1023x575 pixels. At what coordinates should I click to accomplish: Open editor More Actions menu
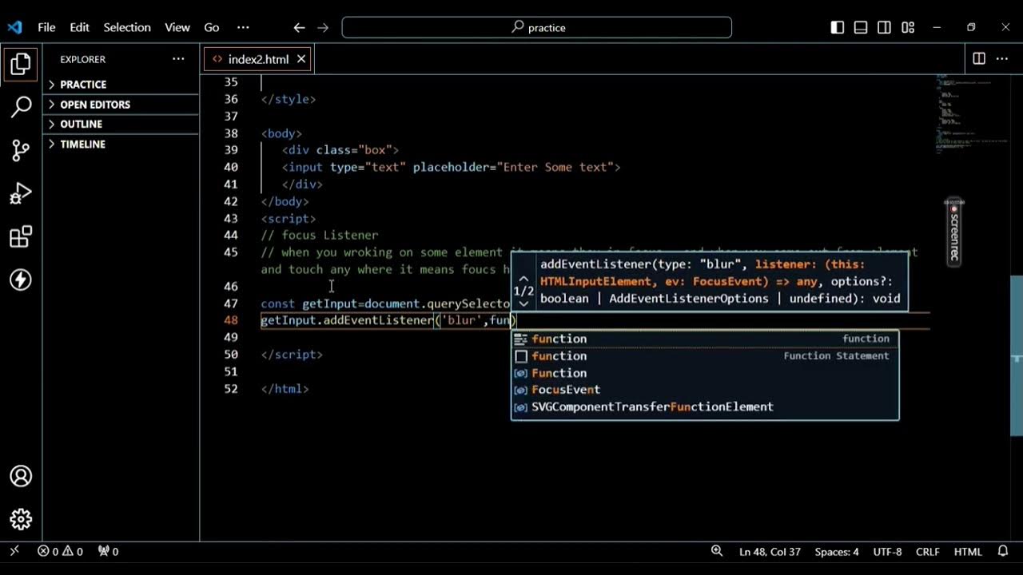(x=1004, y=58)
